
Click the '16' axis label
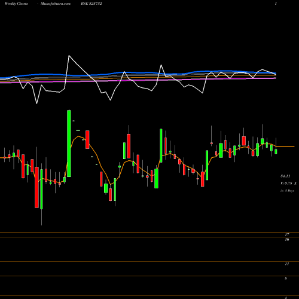click(287, 239)
